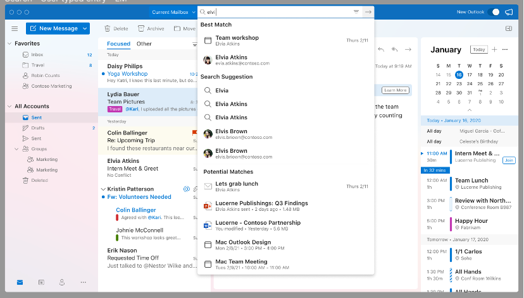Viewport: 524px width, 298px height.
Task: Collapse the Favorites section
Action: click(x=9, y=44)
